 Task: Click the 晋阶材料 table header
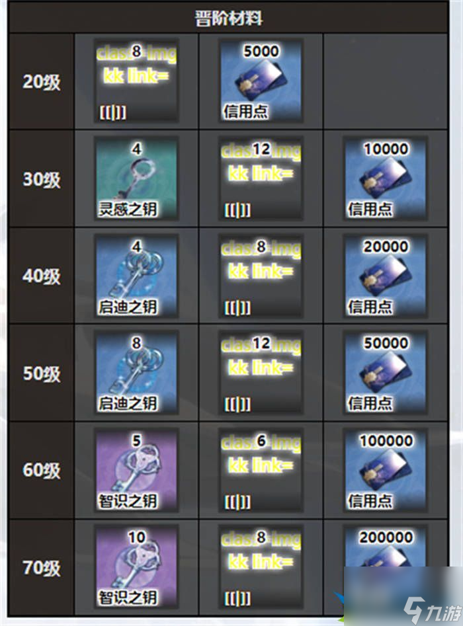point(228,19)
